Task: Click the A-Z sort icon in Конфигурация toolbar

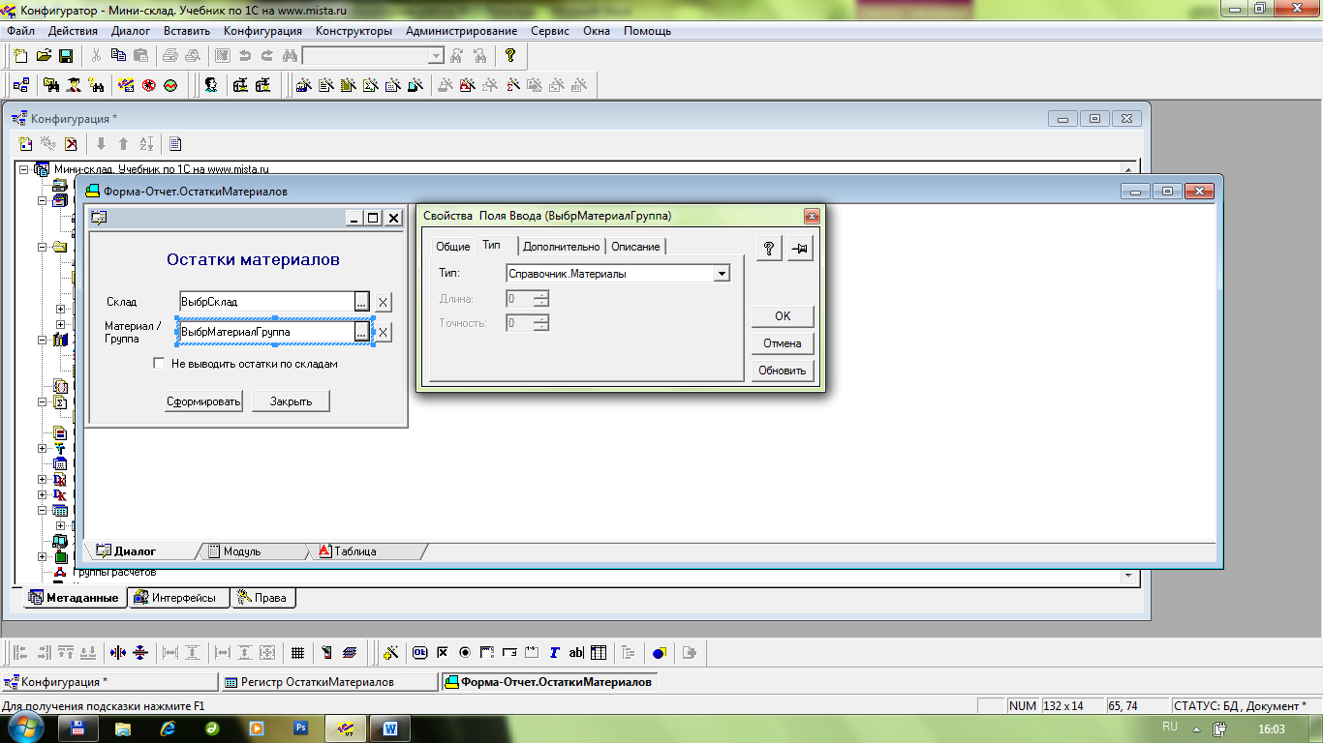Action: [x=146, y=144]
